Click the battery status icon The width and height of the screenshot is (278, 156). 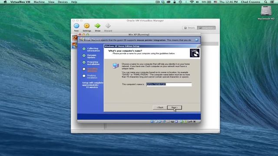[209, 2]
